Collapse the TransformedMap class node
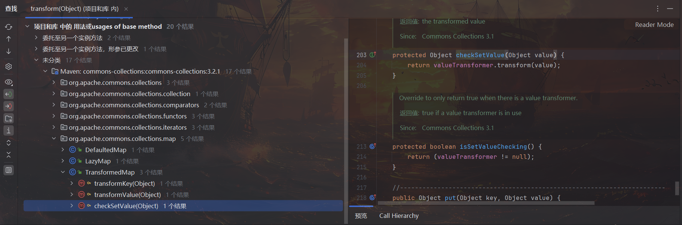This screenshot has width=682, height=225. click(x=63, y=172)
